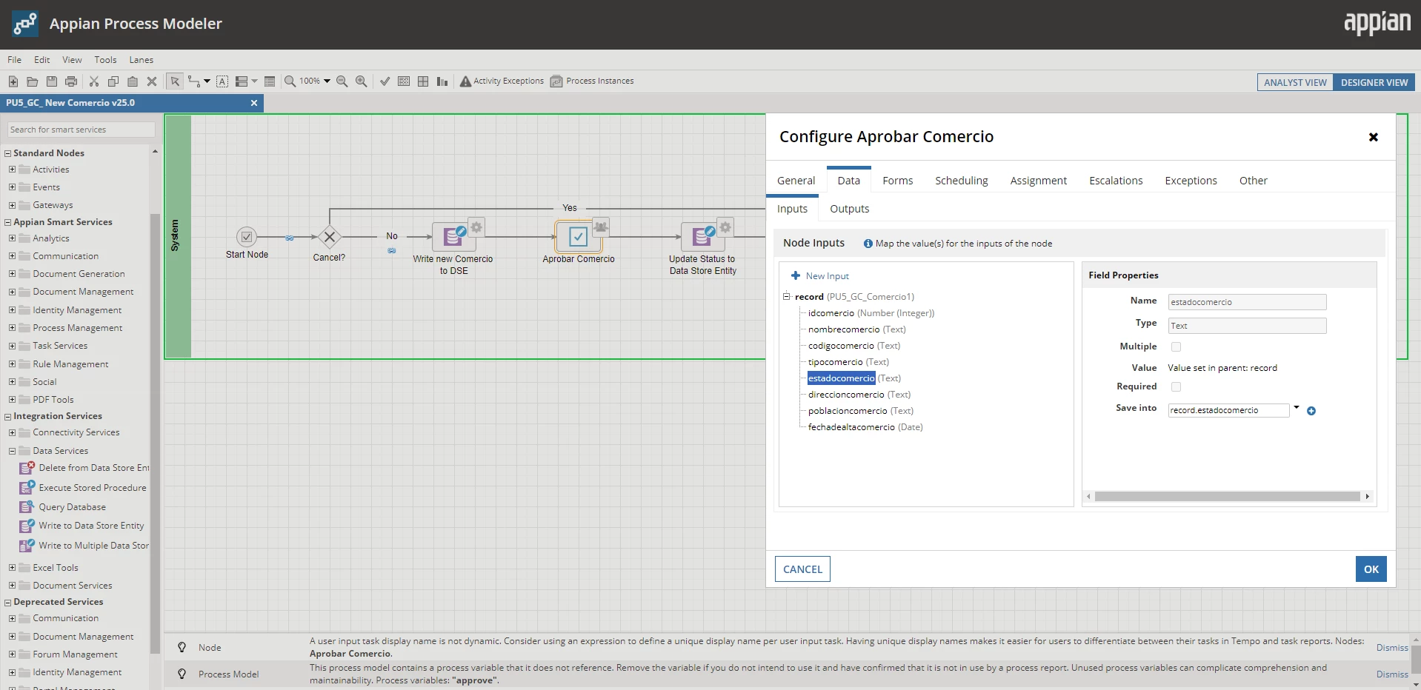Select the Start Node on canvas
The height and width of the screenshot is (690, 1421).
click(x=247, y=237)
